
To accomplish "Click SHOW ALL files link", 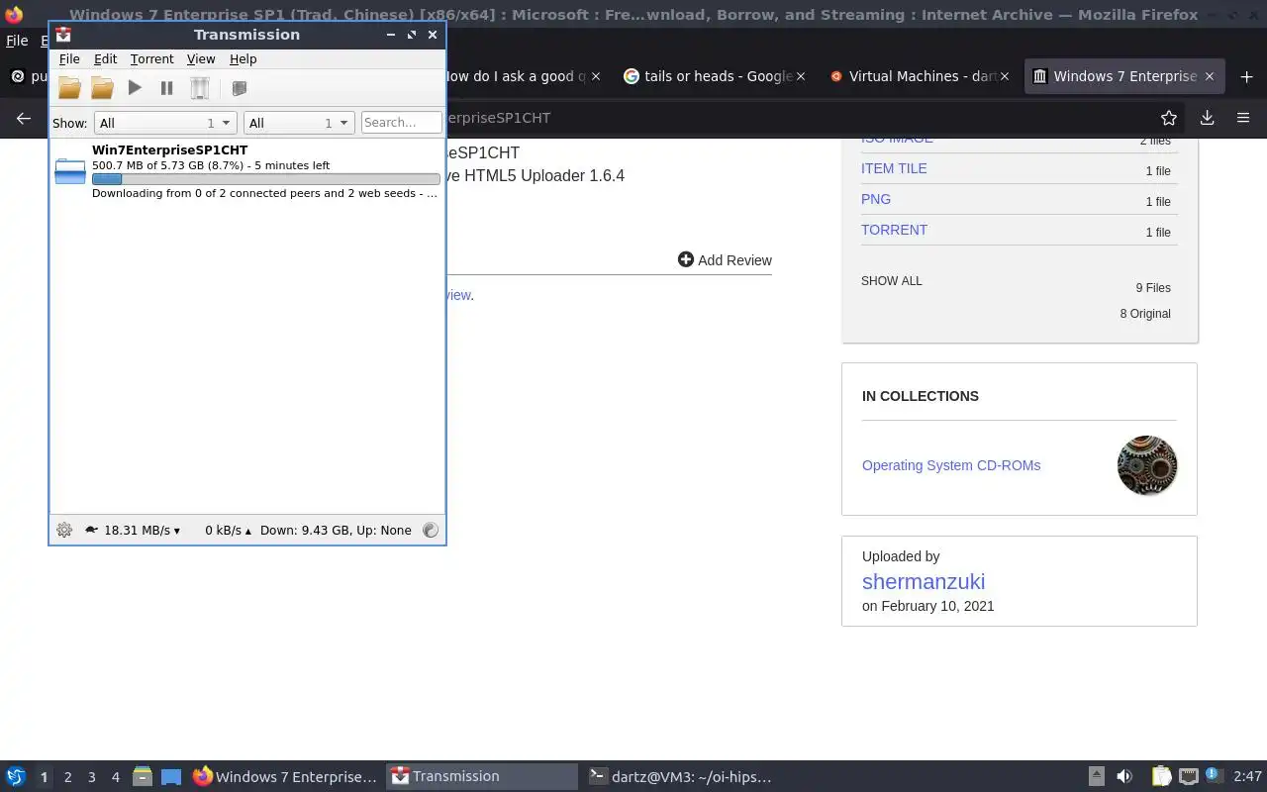I will pos(891,281).
